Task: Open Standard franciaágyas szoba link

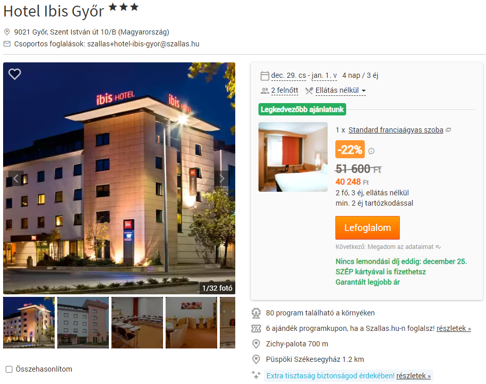Action: click(x=396, y=130)
